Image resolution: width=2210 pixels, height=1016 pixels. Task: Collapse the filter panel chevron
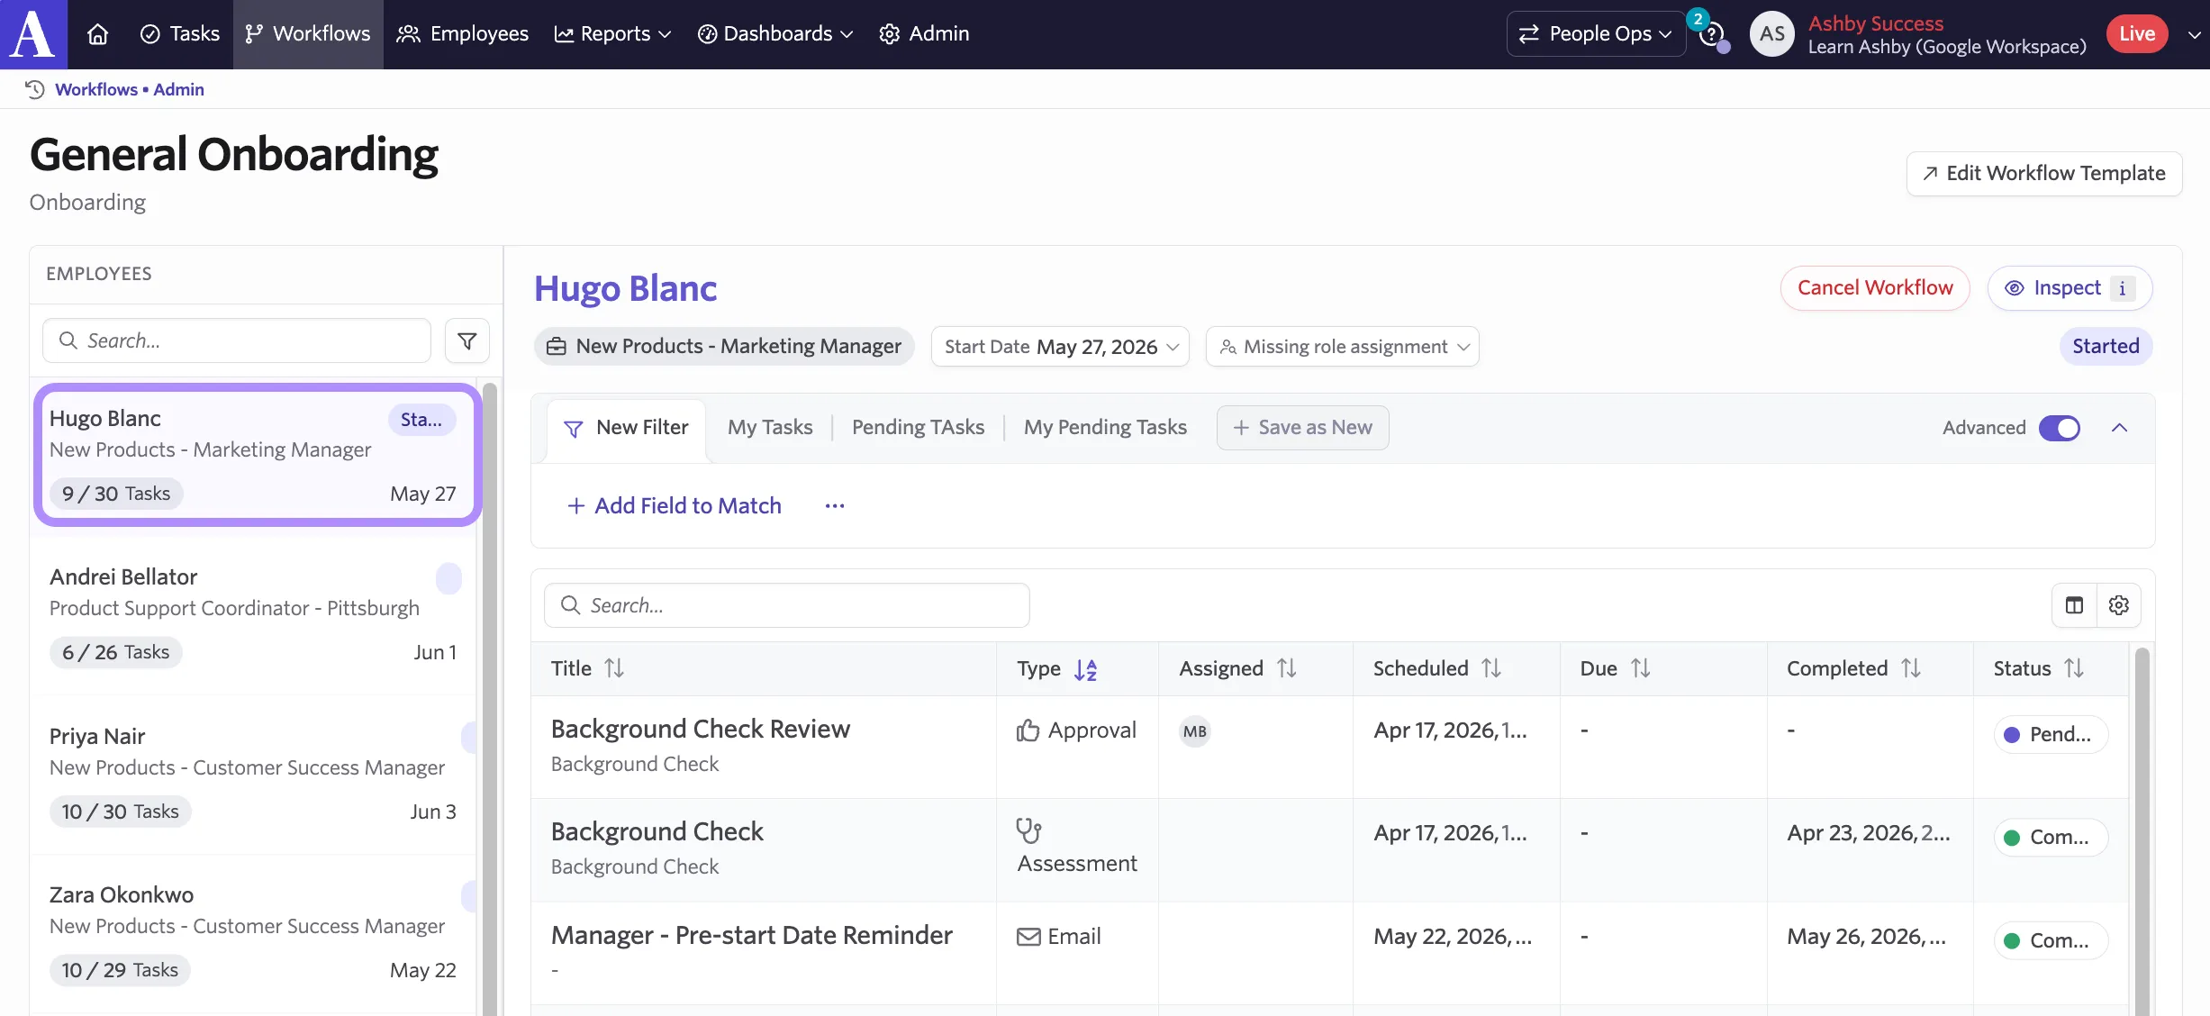(x=2120, y=428)
